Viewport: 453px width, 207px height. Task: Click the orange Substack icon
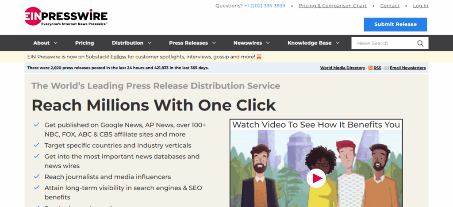(x=259, y=57)
